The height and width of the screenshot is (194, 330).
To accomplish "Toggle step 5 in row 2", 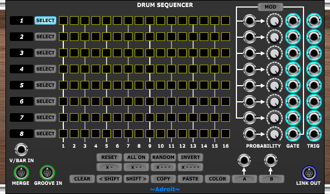I will pyautogui.click(x=107, y=37).
